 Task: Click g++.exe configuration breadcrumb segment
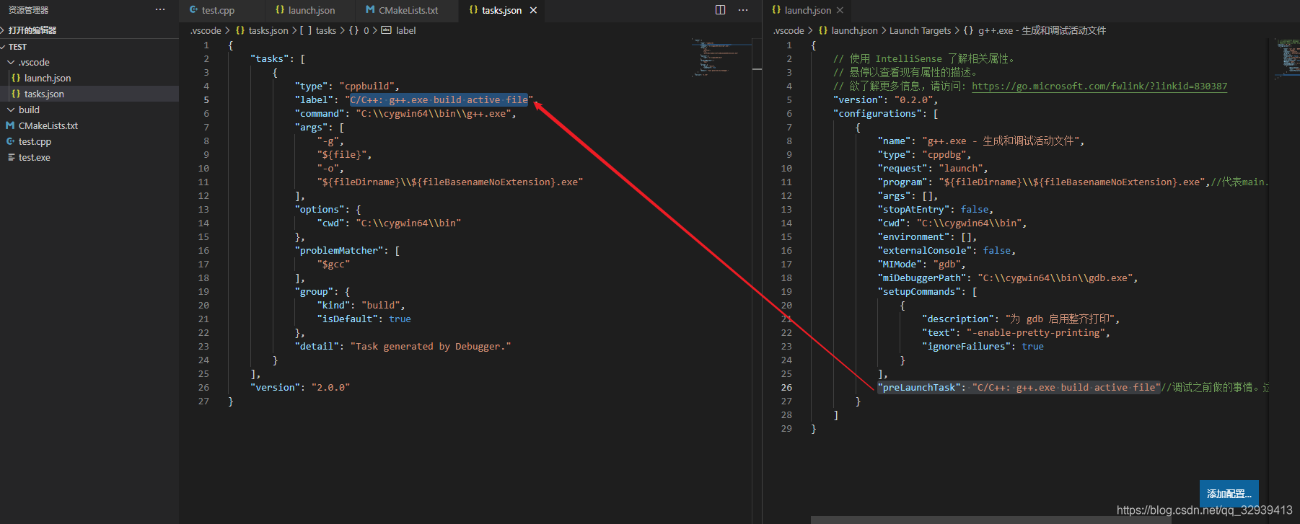pos(1035,30)
